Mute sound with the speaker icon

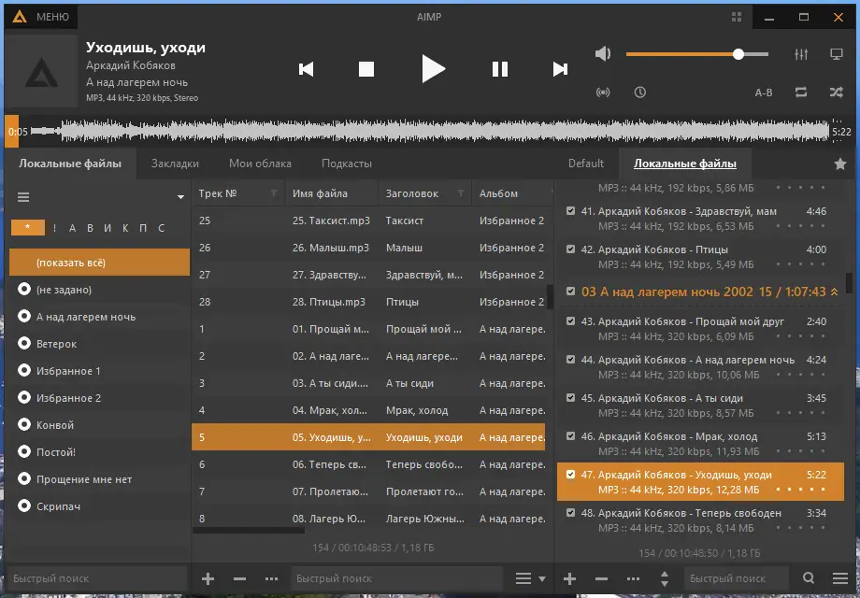tap(603, 53)
